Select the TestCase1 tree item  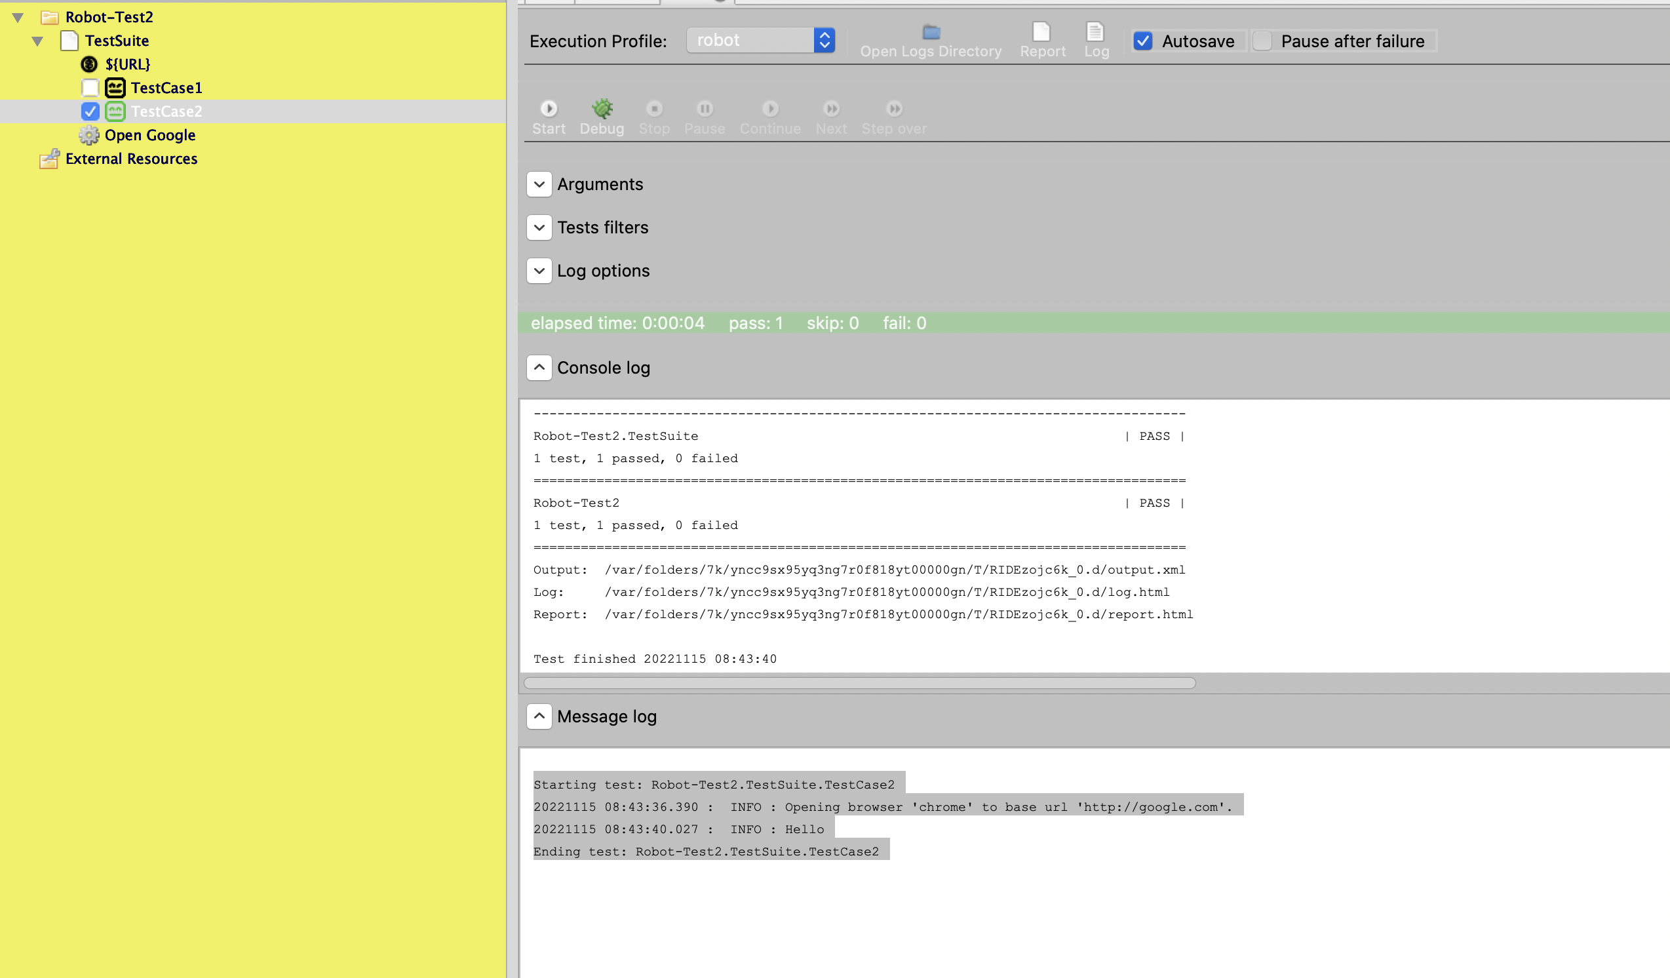[x=166, y=87]
